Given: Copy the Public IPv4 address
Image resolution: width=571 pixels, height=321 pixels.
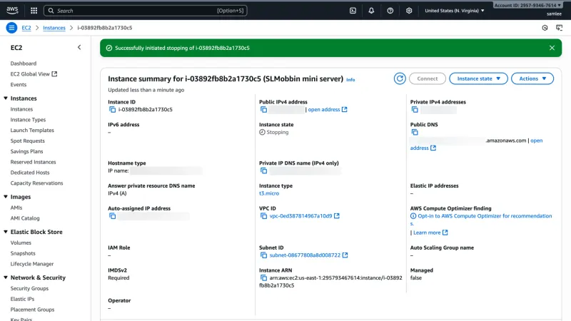Looking at the screenshot, I should pyautogui.click(x=263, y=110).
